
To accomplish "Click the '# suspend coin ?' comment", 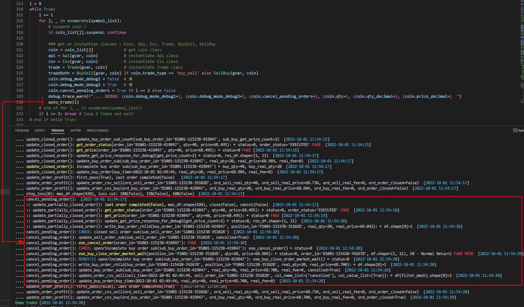I will click(67, 27).
